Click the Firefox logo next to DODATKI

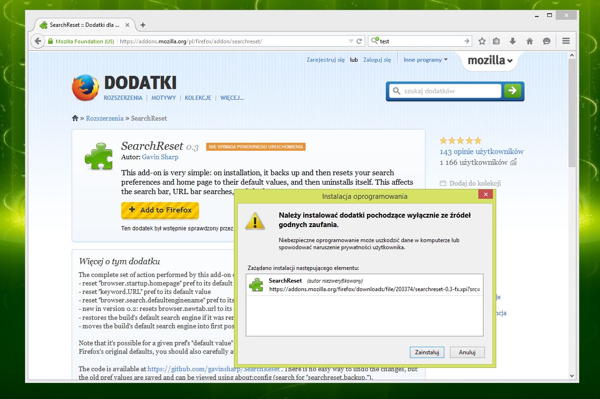(x=85, y=88)
